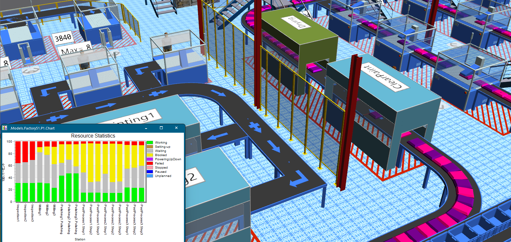Click the Station axis label on chart
Screen dimensions: 511x242
click(x=80, y=239)
